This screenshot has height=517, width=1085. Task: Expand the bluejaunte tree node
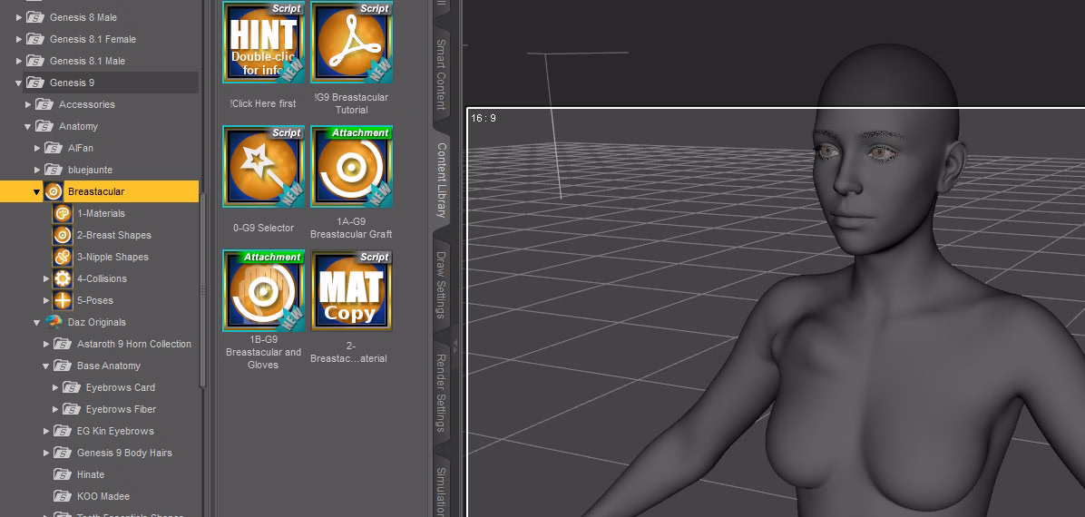click(x=37, y=170)
